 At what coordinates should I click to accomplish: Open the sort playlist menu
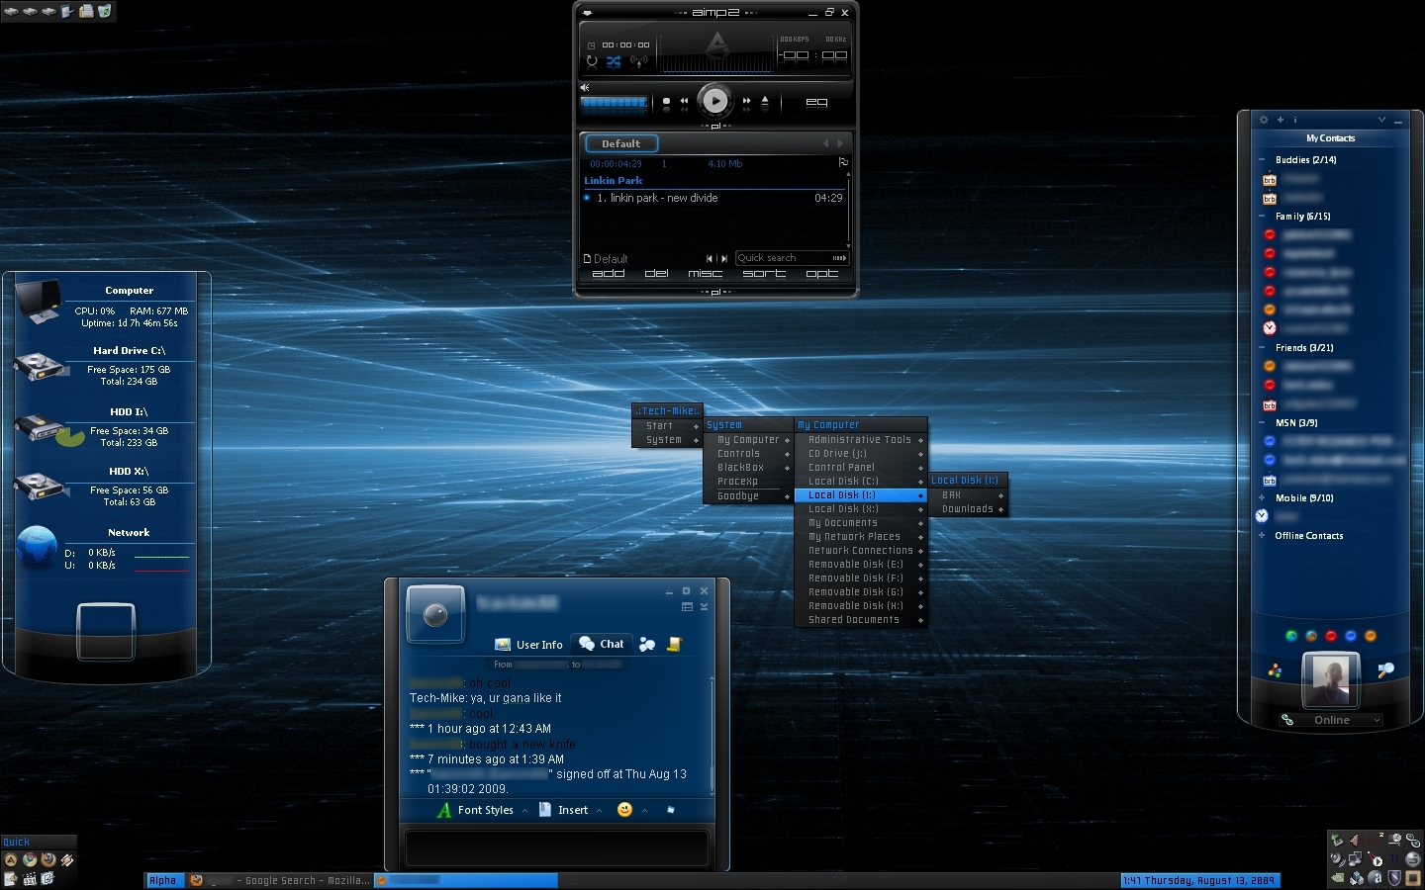coord(764,274)
